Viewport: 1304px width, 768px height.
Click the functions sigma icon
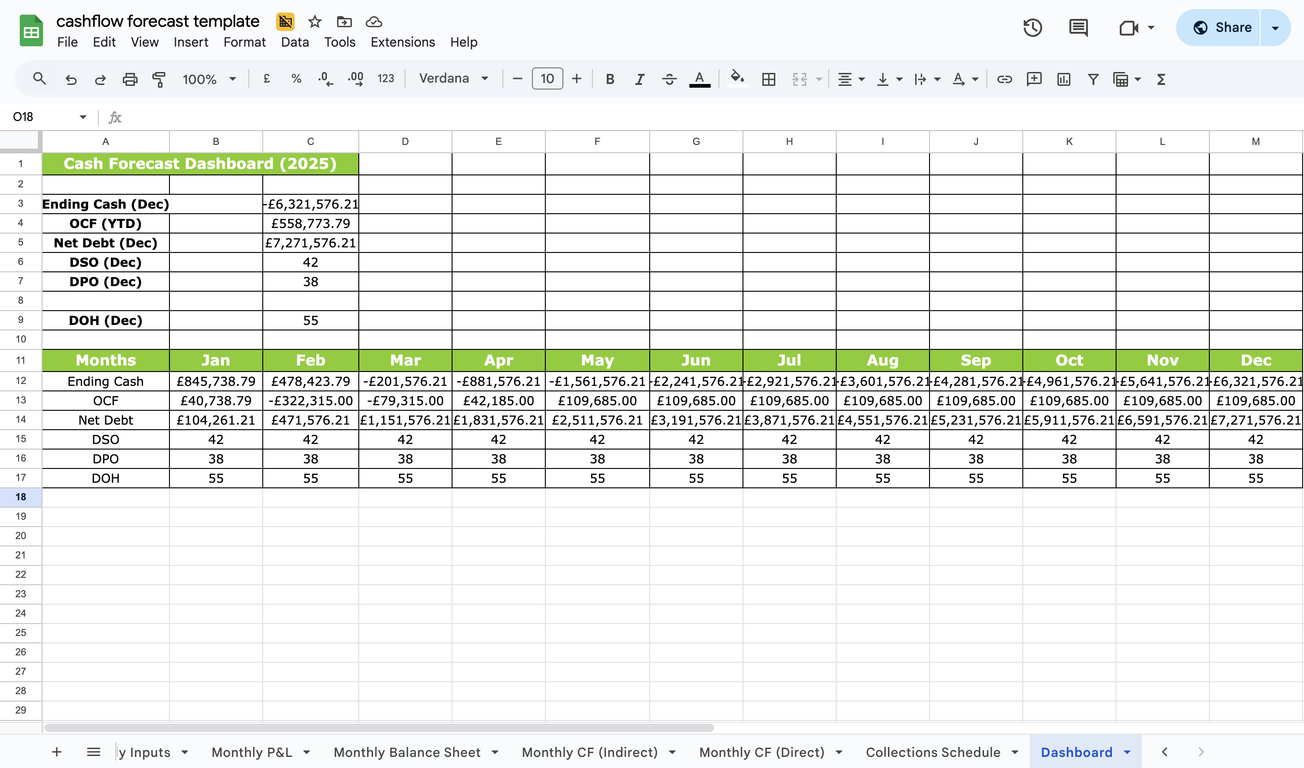coord(1161,79)
